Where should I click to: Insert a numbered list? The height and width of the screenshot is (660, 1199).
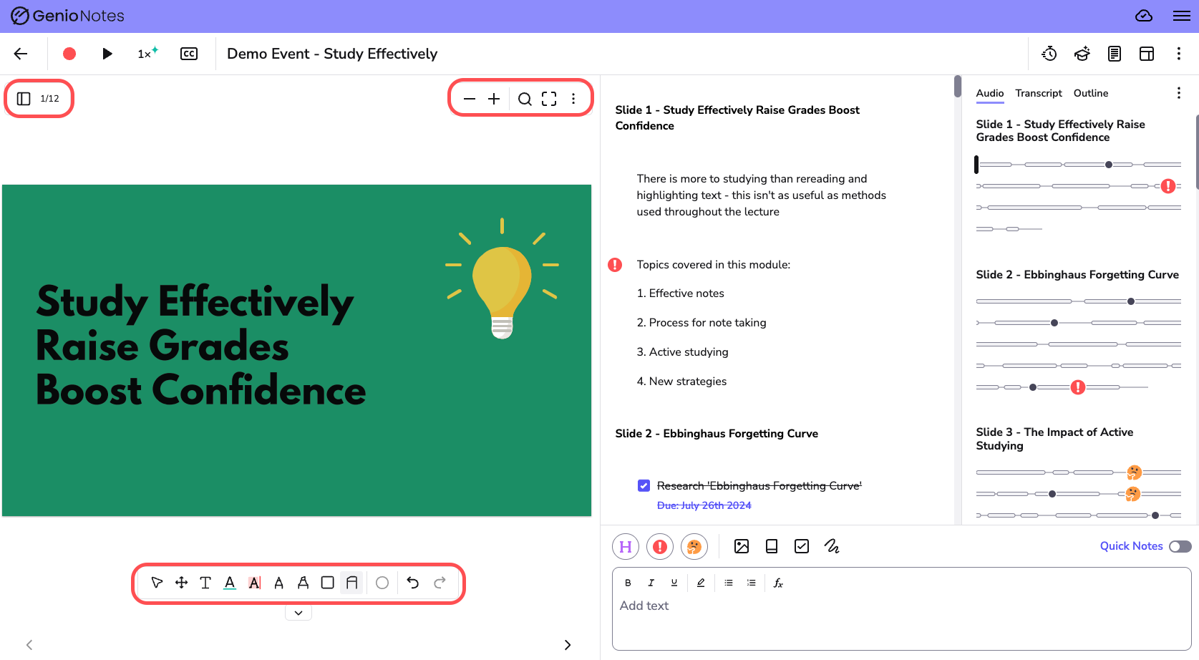pyautogui.click(x=752, y=583)
